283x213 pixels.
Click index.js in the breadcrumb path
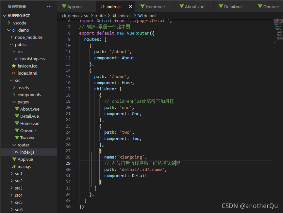coord(125,16)
